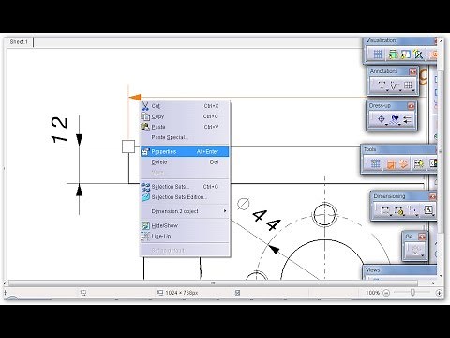Toggle the orange snap icon in Tools toolbar
Image resolution: width=450 pixels, height=338 pixels.
(x=391, y=163)
